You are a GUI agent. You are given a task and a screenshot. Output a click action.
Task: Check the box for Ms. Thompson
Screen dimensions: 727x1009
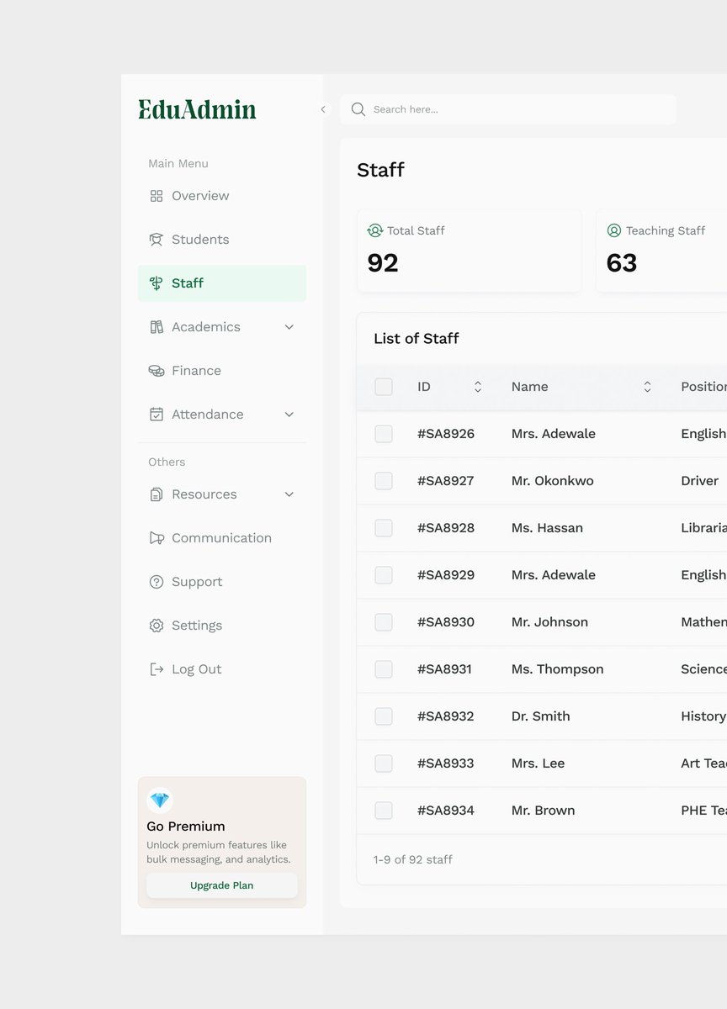coord(384,669)
